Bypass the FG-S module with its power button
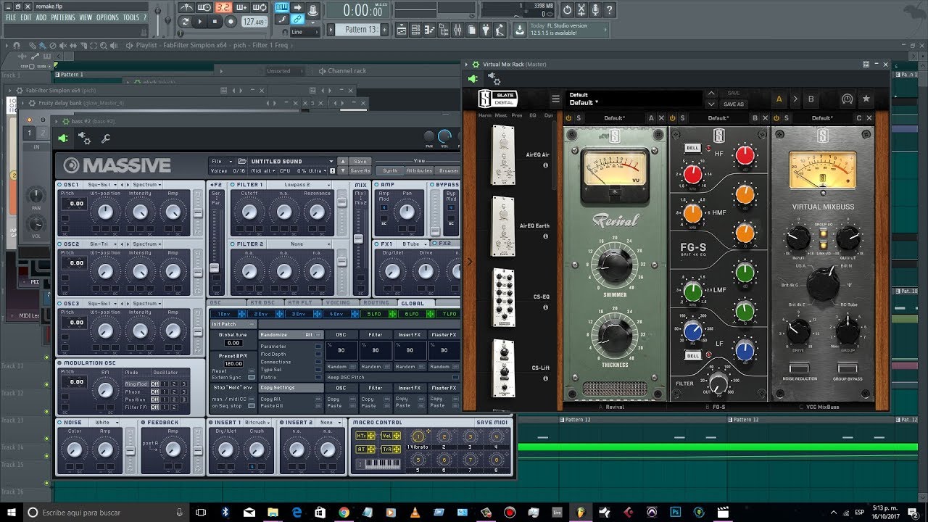The height and width of the screenshot is (522, 928). [673, 118]
